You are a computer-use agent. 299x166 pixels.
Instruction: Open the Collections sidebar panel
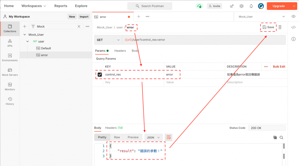10,29
